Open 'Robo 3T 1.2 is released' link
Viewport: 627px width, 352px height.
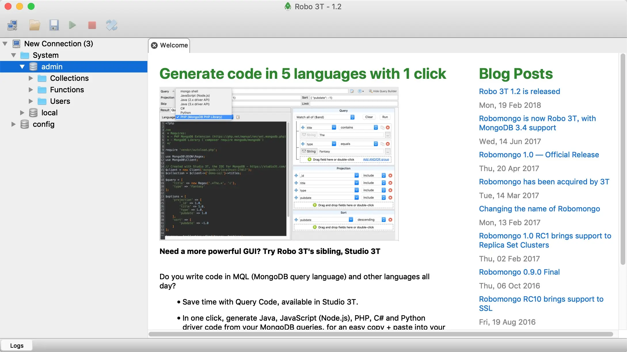[x=519, y=91]
